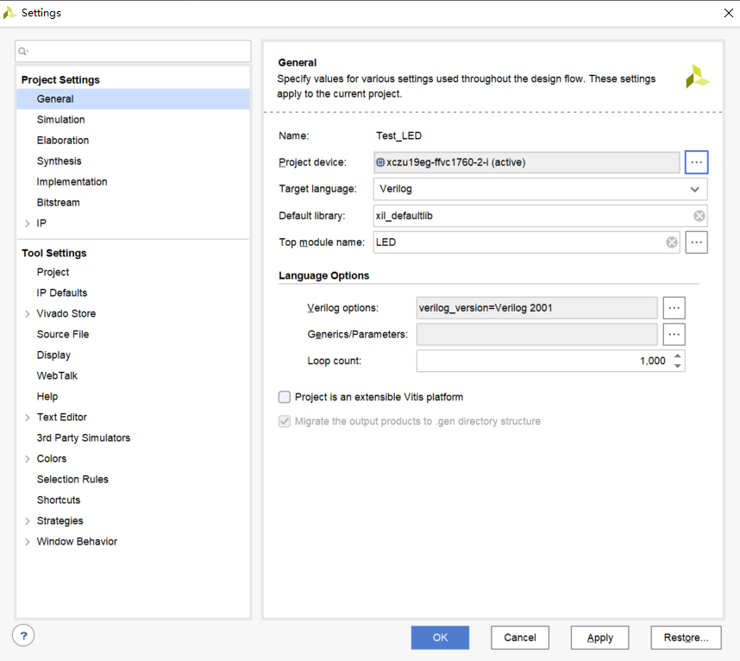Viewport: 740px width, 661px height.
Task: Select Source File settings
Action: [63, 334]
